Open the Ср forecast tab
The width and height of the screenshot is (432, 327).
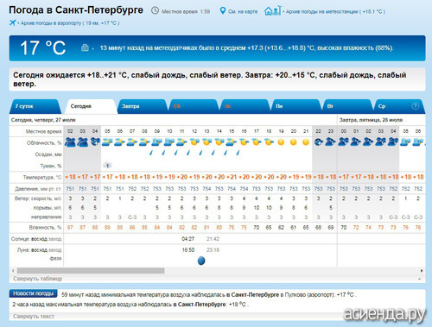399,106
